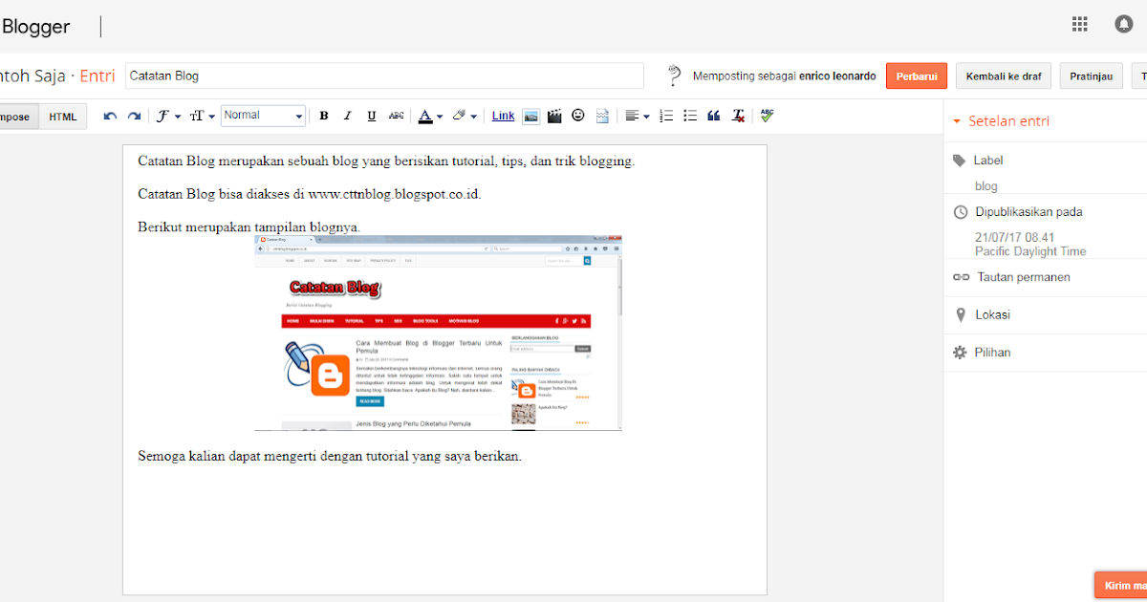This screenshot has height=602, width=1147.
Task: Switch to the HTML tab
Action: (x=62, y=116)
